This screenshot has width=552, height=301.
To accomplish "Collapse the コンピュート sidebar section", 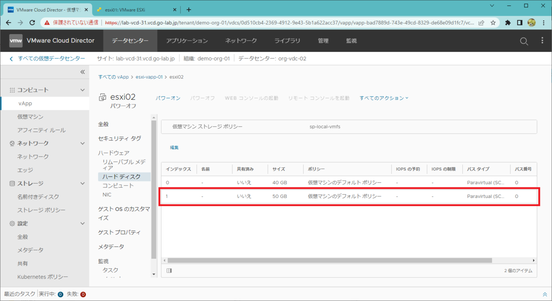I will 82,90.
